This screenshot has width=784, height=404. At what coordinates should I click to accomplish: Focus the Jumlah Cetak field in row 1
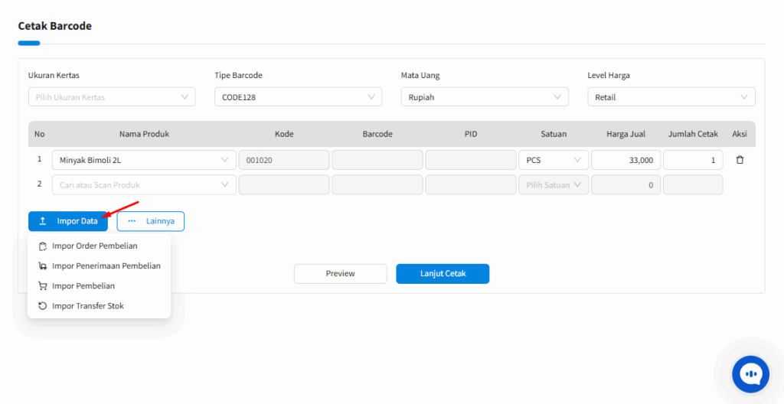click(x=692, y=160)
